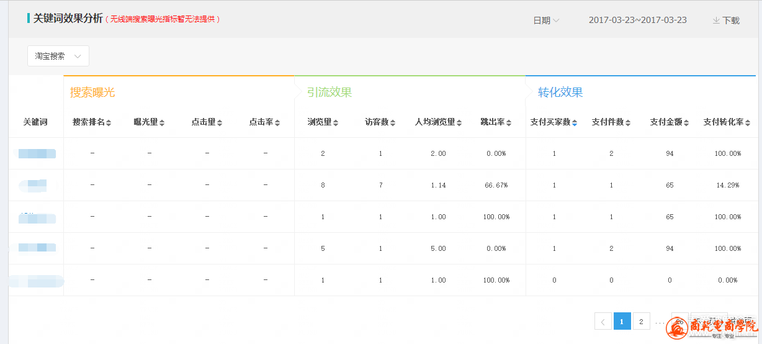
Task: Click the sort icon next to 曝光量
Action: [162, 123]
